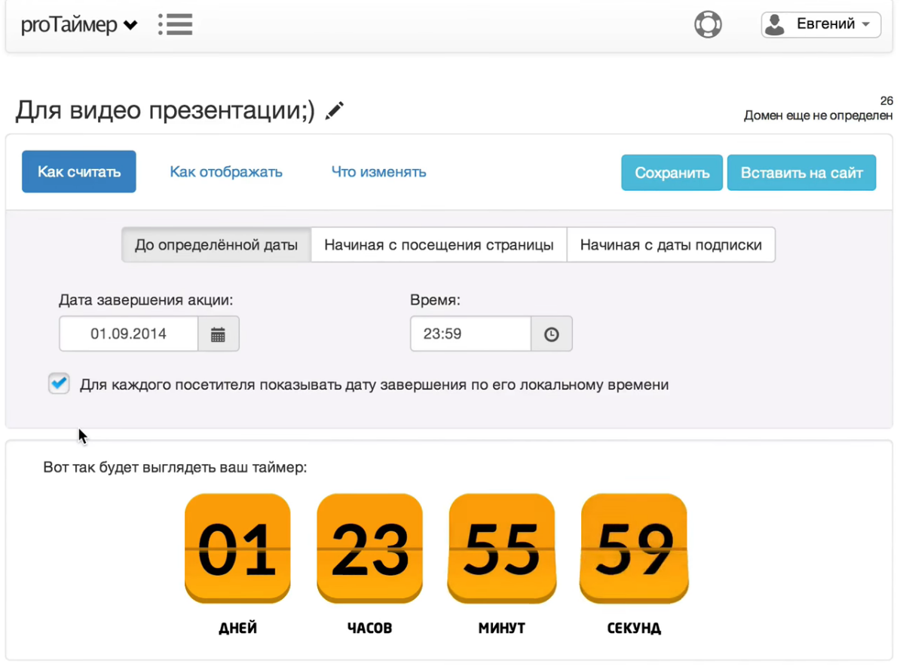This screenshot has width=900, height=670.
Task: Switch to the Как отображать tab
Action: pyautogui.click(x=226, y=172)
